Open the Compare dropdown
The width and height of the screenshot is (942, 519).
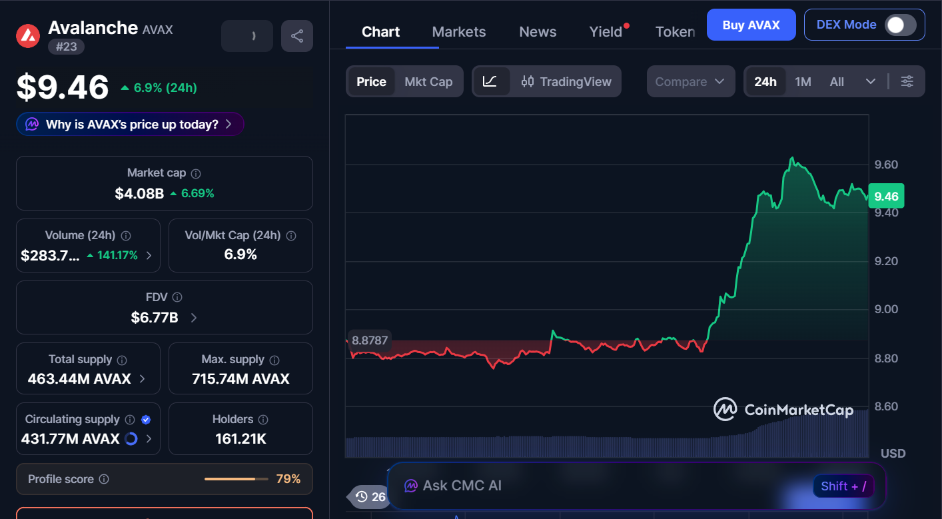click(x=690, y=81)
